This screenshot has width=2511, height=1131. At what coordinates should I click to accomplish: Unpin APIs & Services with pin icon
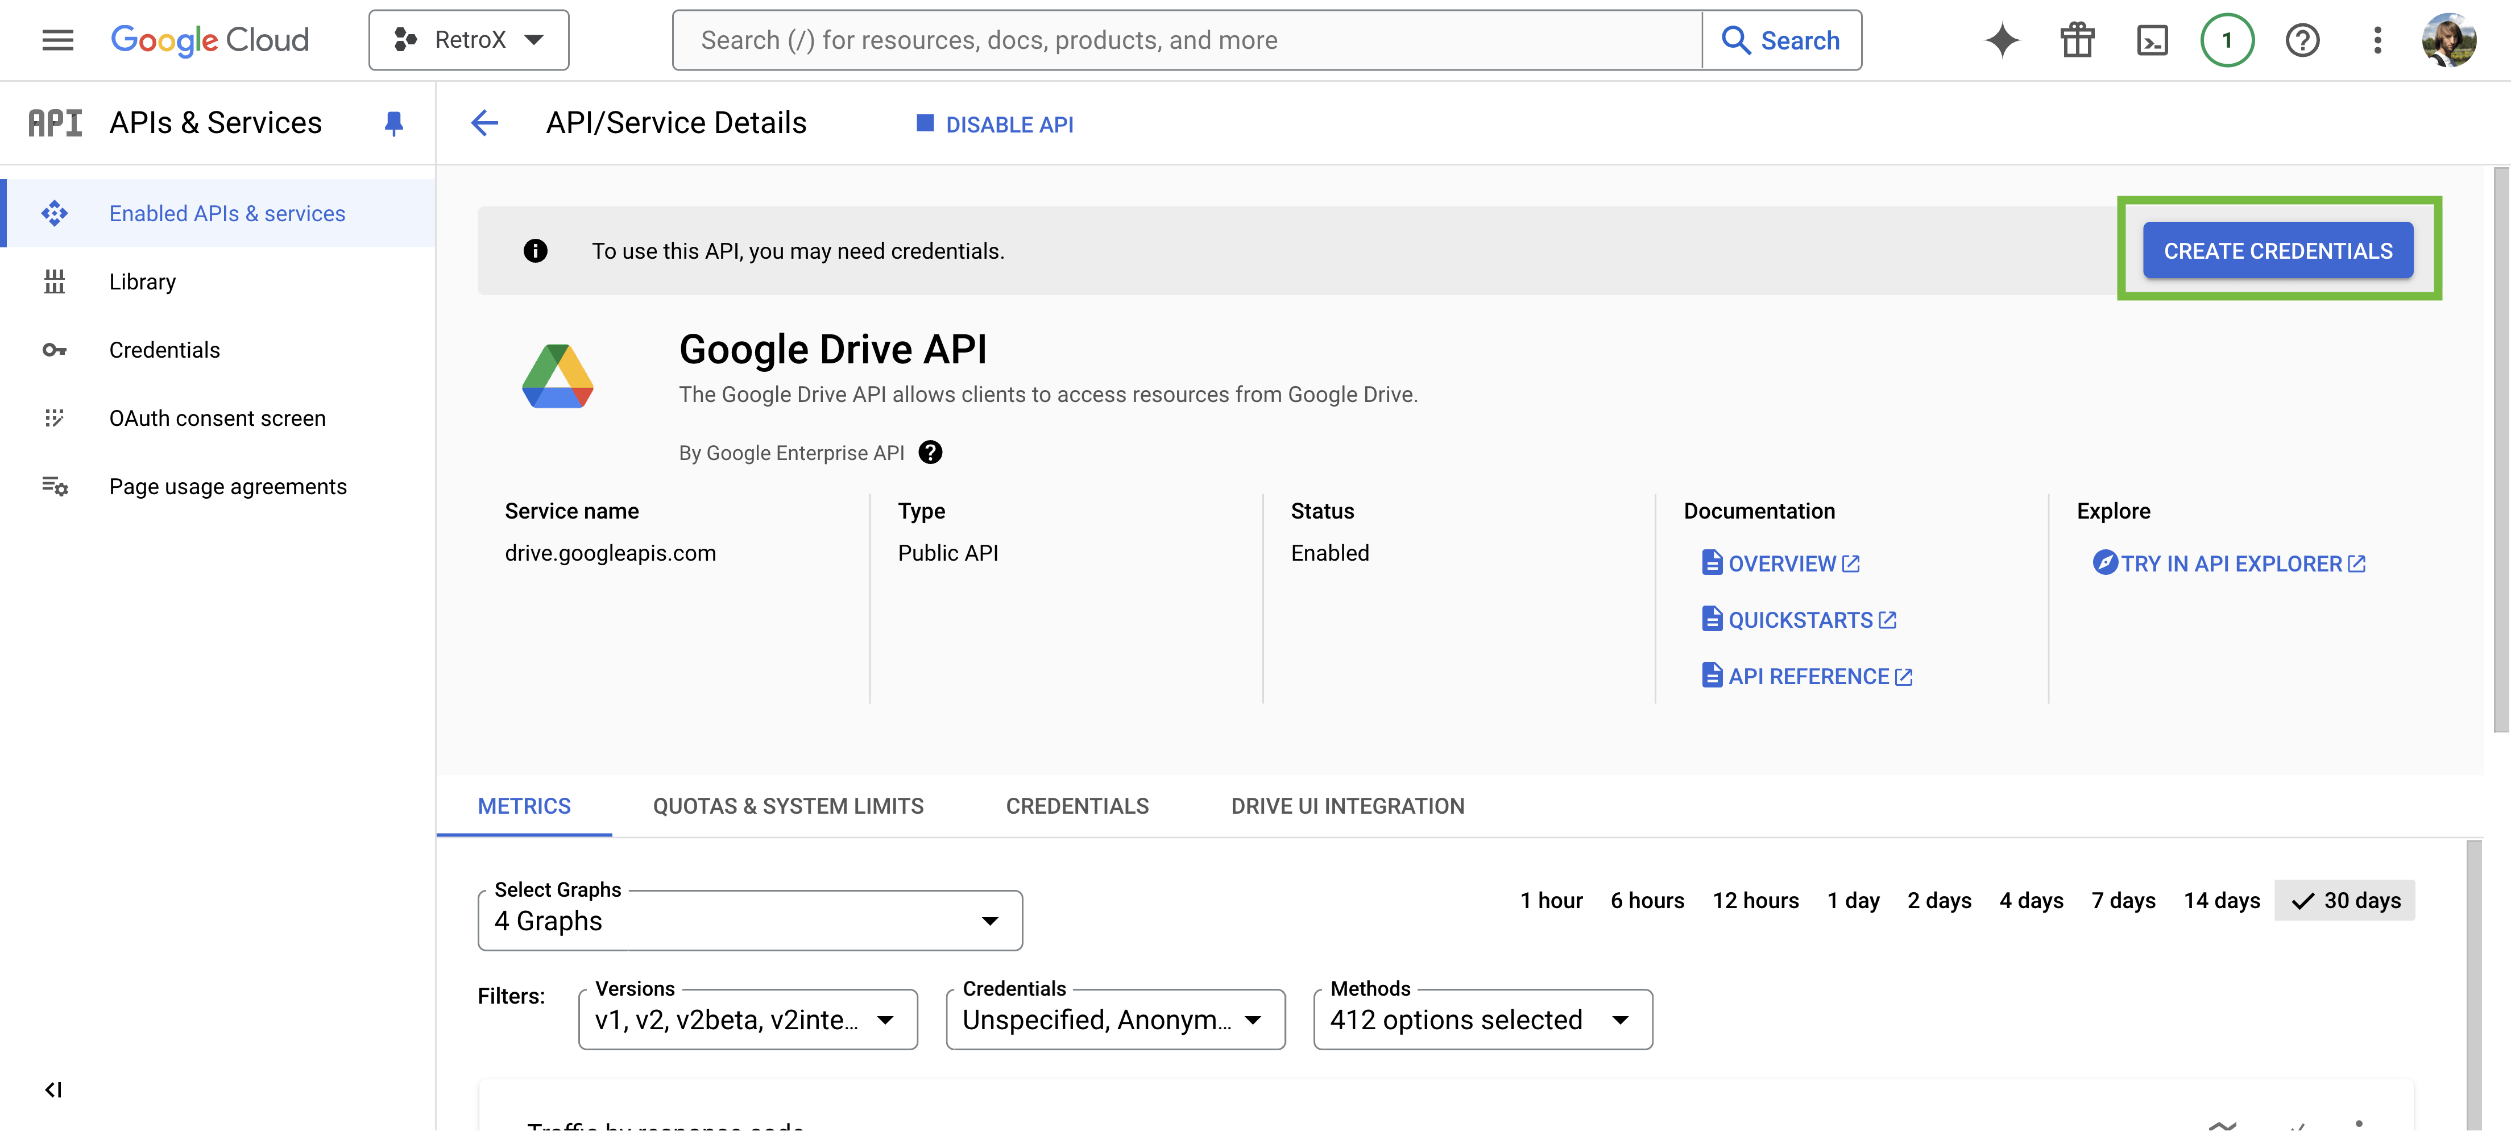click(x=394, y=123)
